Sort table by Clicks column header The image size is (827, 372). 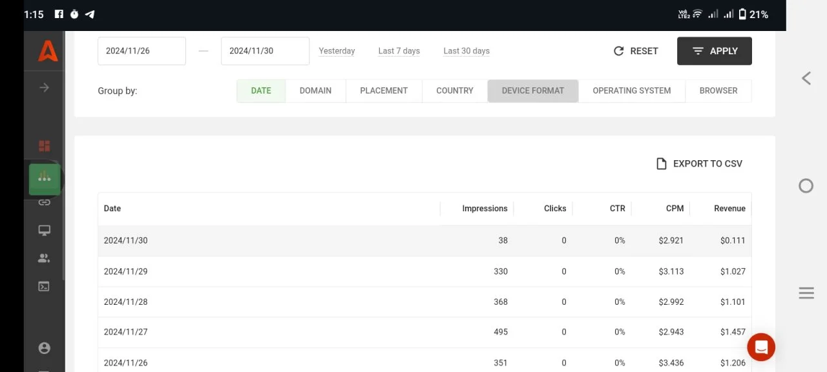point(555,209)
